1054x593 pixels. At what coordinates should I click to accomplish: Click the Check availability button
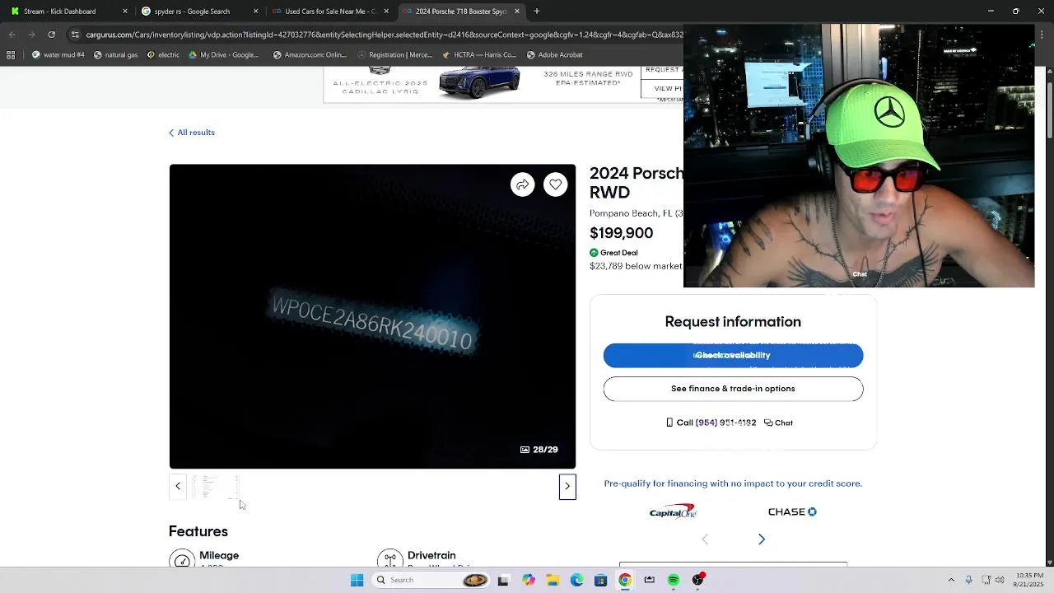point(733,356)
